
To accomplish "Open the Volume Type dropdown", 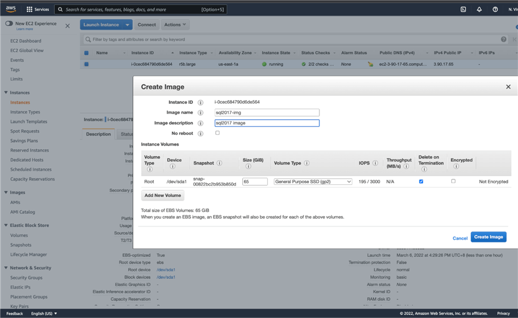I will pos(313,181).
